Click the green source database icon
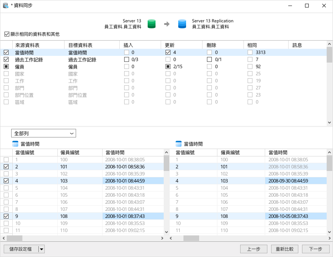Screen dimensions: 333x257 tap(151, 24)
